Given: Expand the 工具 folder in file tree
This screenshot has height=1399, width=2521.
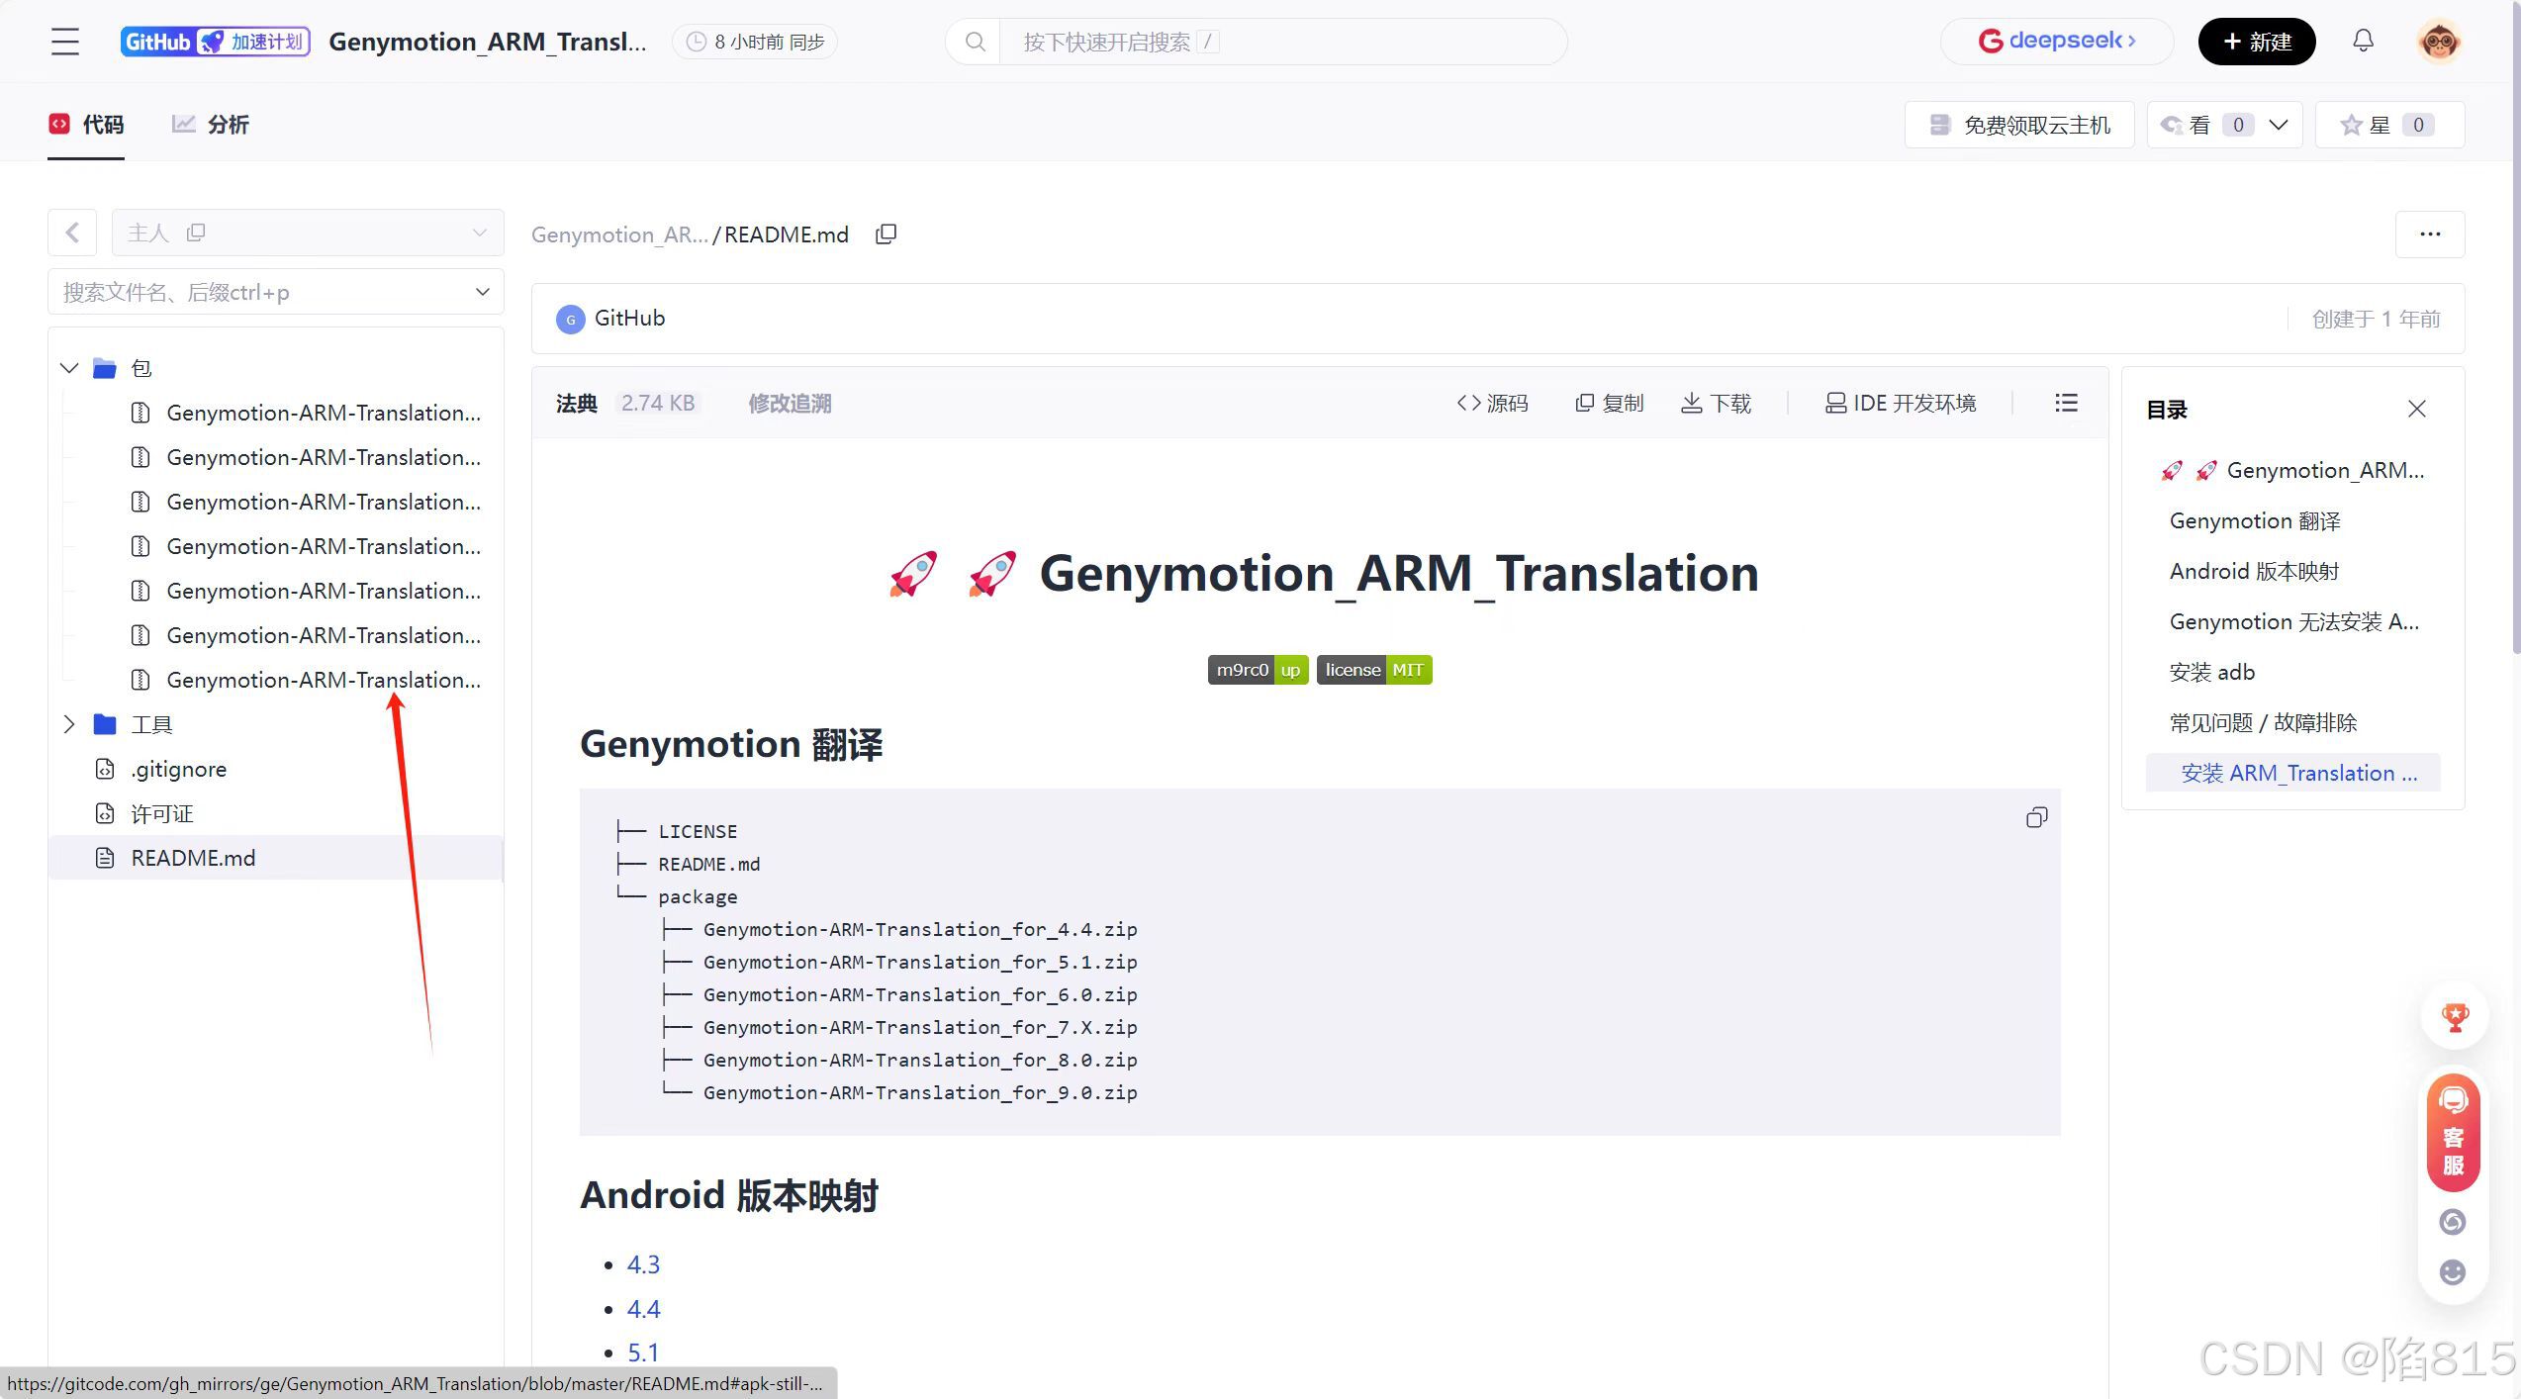Looking at the screenshot, I should [x=68, y=723].
